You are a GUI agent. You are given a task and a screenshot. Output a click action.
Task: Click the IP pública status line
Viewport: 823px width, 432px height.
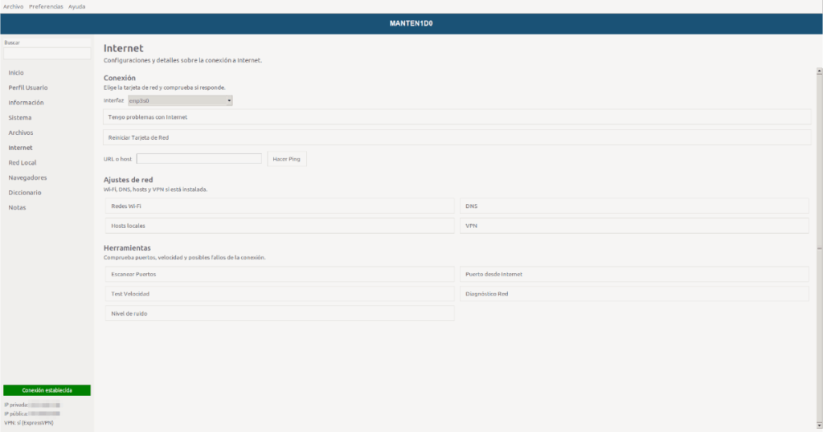[x=32, y=414]
